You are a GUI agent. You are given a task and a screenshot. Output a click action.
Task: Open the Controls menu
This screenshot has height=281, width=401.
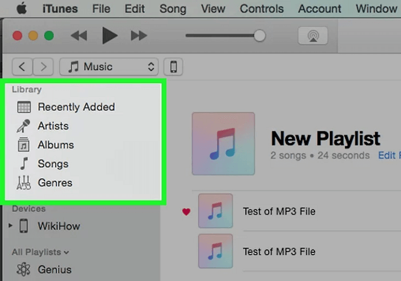click(262, 9)
